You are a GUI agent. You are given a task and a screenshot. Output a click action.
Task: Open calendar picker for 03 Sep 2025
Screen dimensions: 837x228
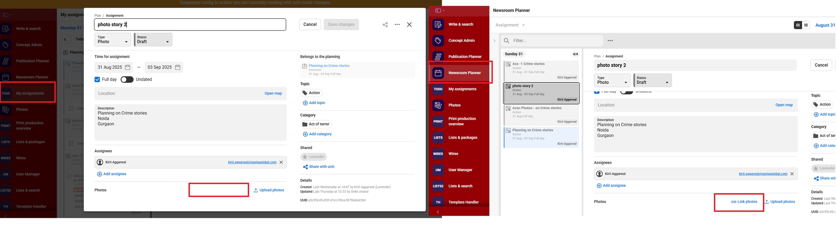178,67
